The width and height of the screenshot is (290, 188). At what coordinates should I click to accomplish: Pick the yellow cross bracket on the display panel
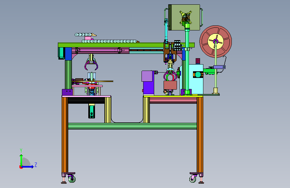pyautogui.click(x=186, y=17)
